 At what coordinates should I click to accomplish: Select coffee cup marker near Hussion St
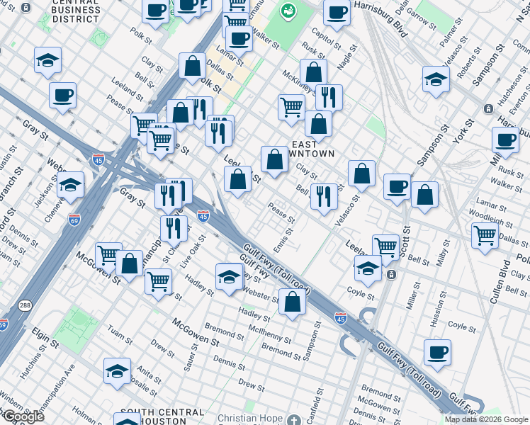click(437, 353)
